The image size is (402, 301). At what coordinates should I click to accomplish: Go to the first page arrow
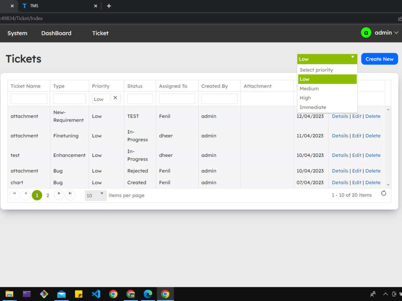[x=14, y=195]
